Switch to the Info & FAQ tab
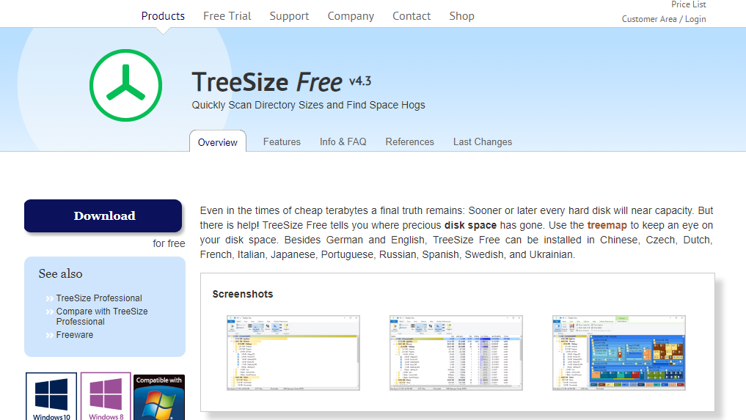 pos(343,141)
